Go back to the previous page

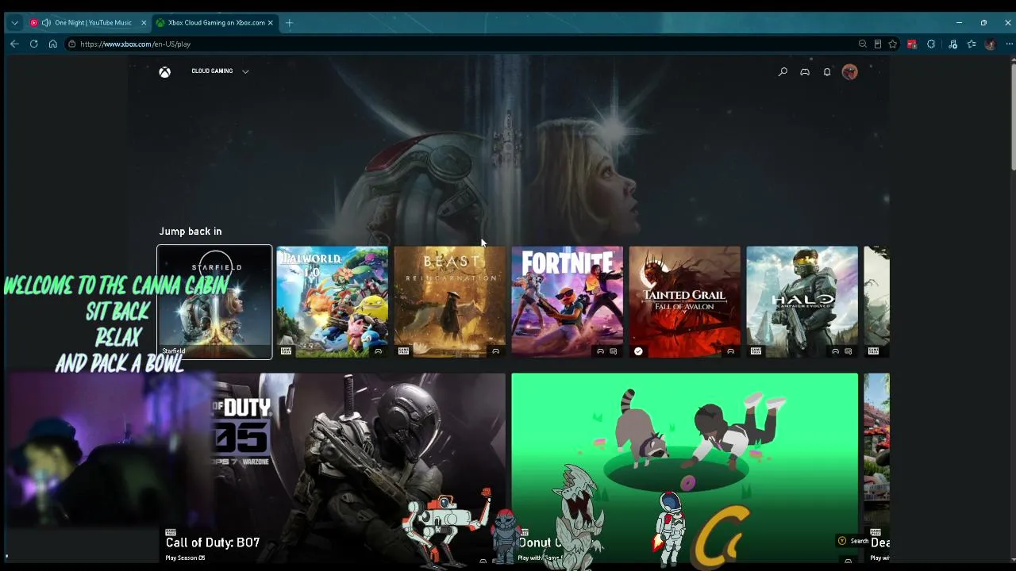click(14, 44)
